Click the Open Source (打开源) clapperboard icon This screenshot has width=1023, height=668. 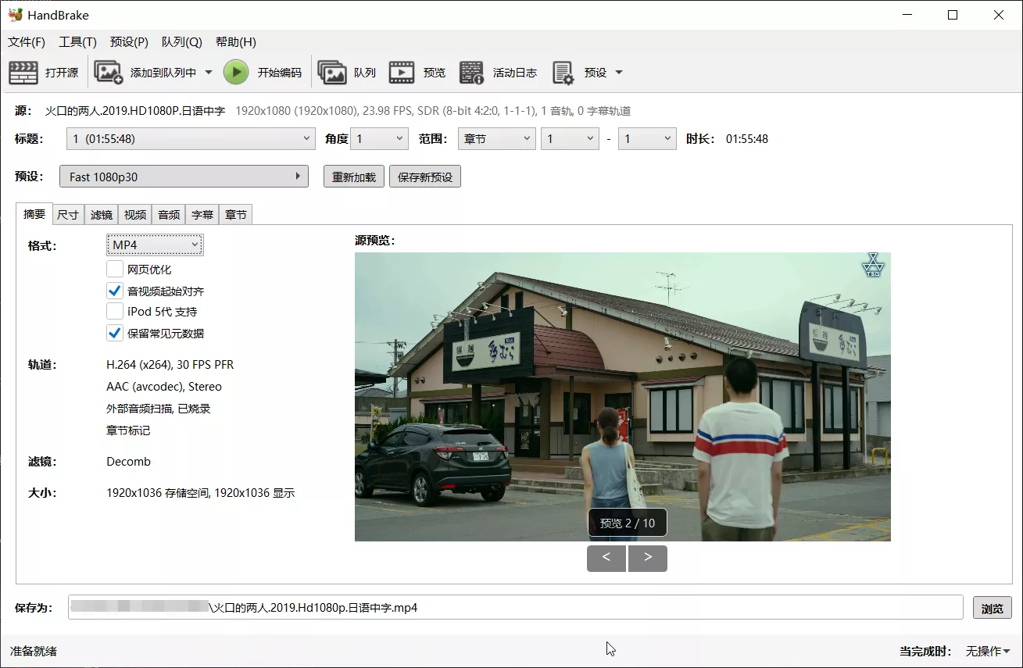[x=23, y=73]
